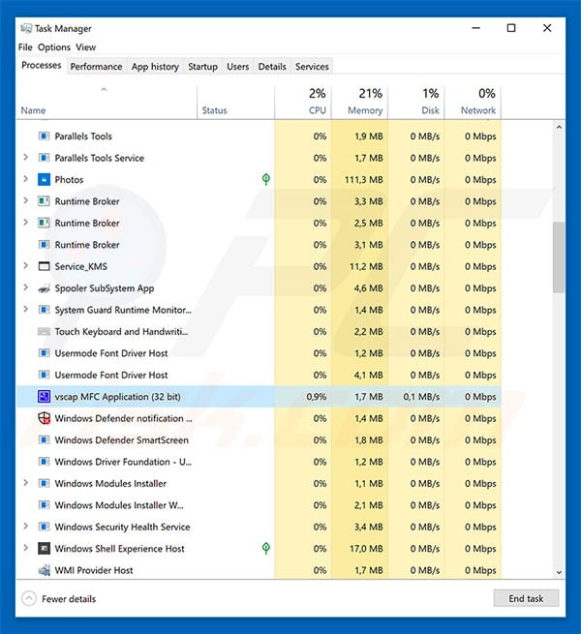The image size is (581, 634).
Task: Click the Fewer details link
Action: pyautogui.click(x=69, y=599)
